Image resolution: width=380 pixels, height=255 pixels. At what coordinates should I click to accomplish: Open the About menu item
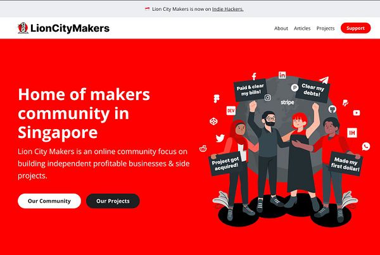point(281,28)
